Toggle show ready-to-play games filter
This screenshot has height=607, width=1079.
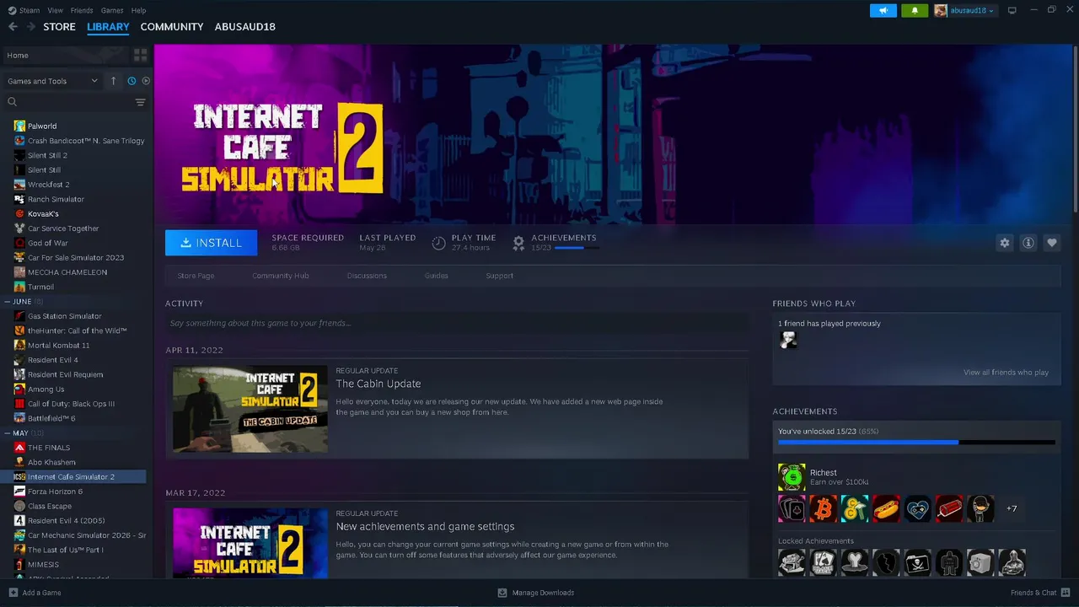(146, 81)
